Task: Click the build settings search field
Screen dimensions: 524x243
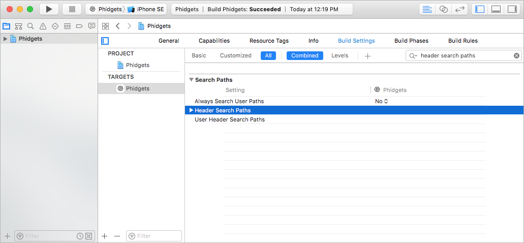Action: pos(465,55)
